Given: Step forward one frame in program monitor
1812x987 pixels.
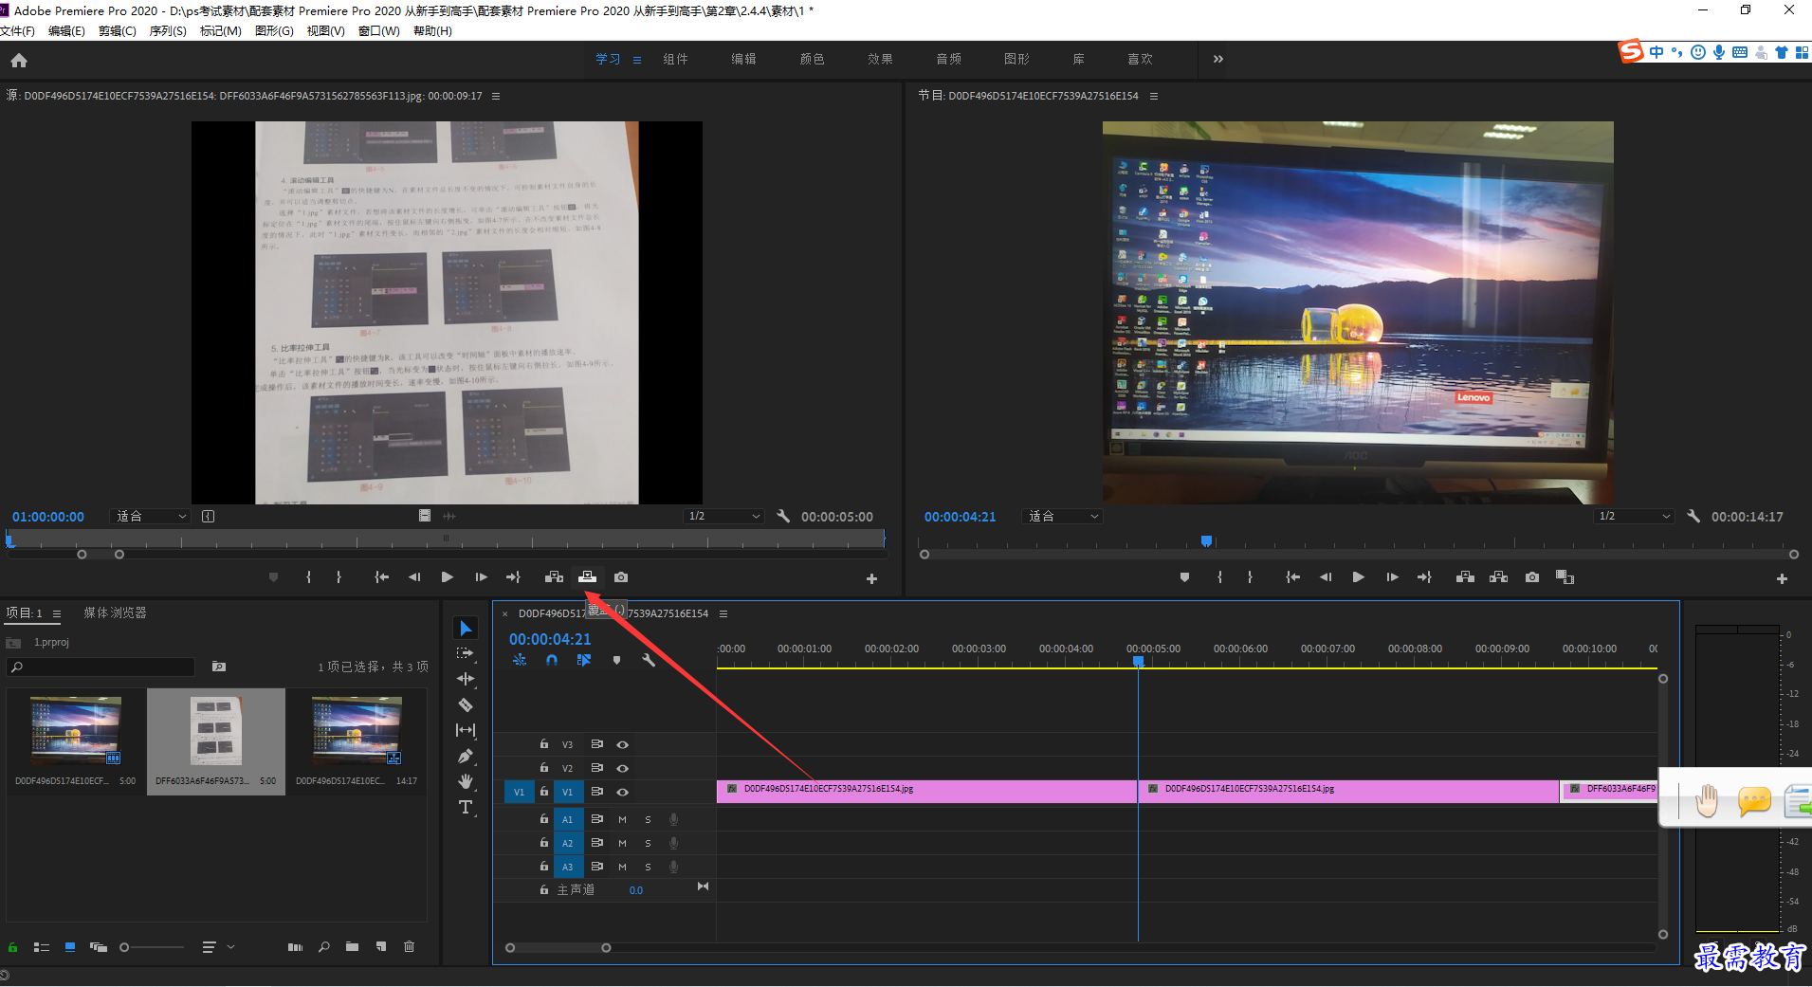Looking at the screenshot, I should [1392, 576].
